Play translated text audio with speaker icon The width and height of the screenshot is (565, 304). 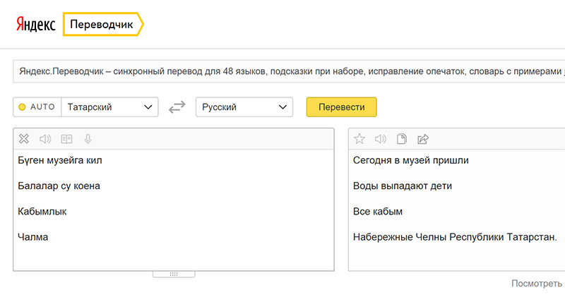pyautogui.click(x=381, y=139)
